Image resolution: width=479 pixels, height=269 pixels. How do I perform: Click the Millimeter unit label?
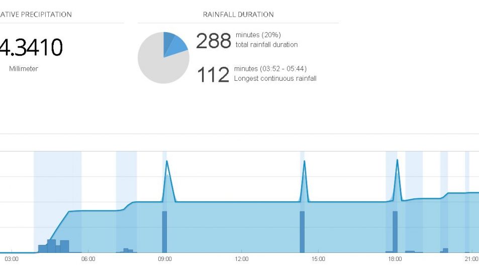tap(23, 69)
